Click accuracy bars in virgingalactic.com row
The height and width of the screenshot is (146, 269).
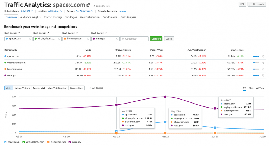click(256, 63)
